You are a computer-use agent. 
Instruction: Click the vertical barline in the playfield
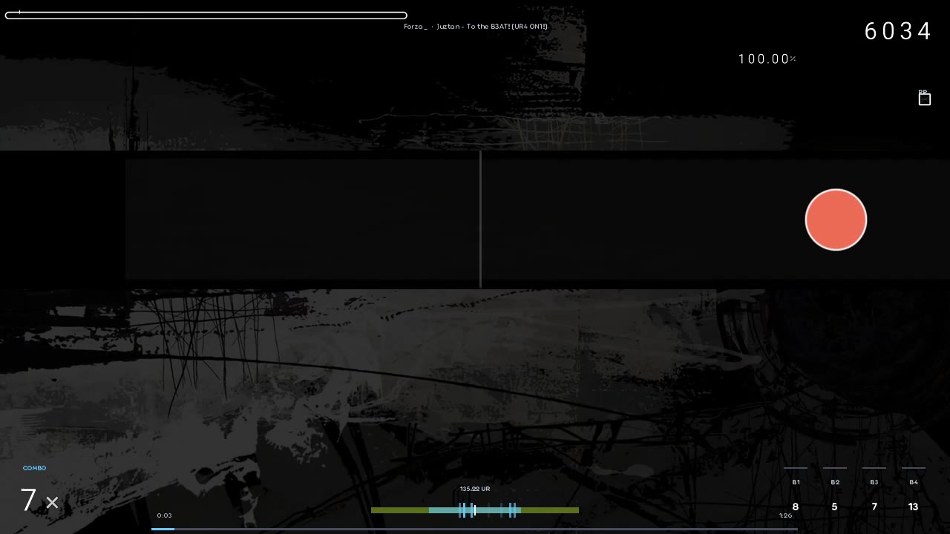point(480,220)
